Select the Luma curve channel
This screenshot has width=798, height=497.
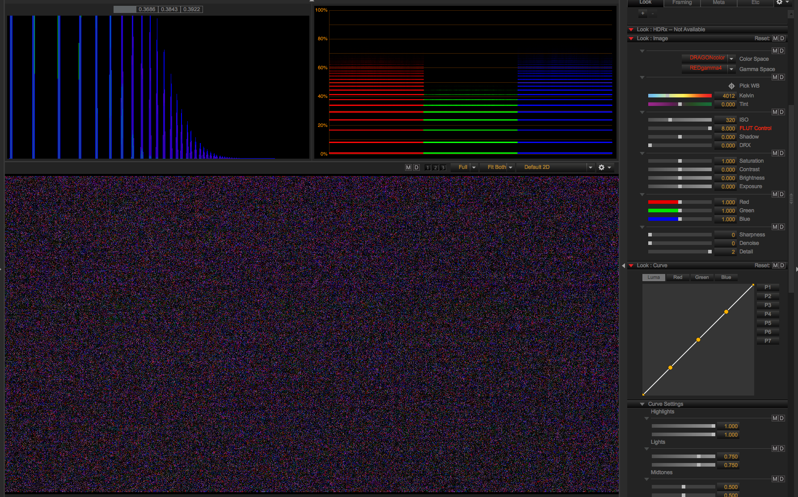tap(654, 278)
